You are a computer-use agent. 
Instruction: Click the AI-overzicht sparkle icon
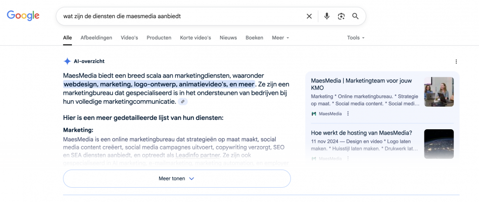[67, 61]
